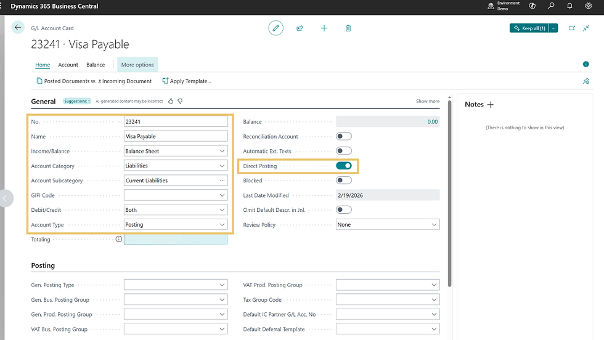
Task: Click the Name input field
Action: point(176,136)
